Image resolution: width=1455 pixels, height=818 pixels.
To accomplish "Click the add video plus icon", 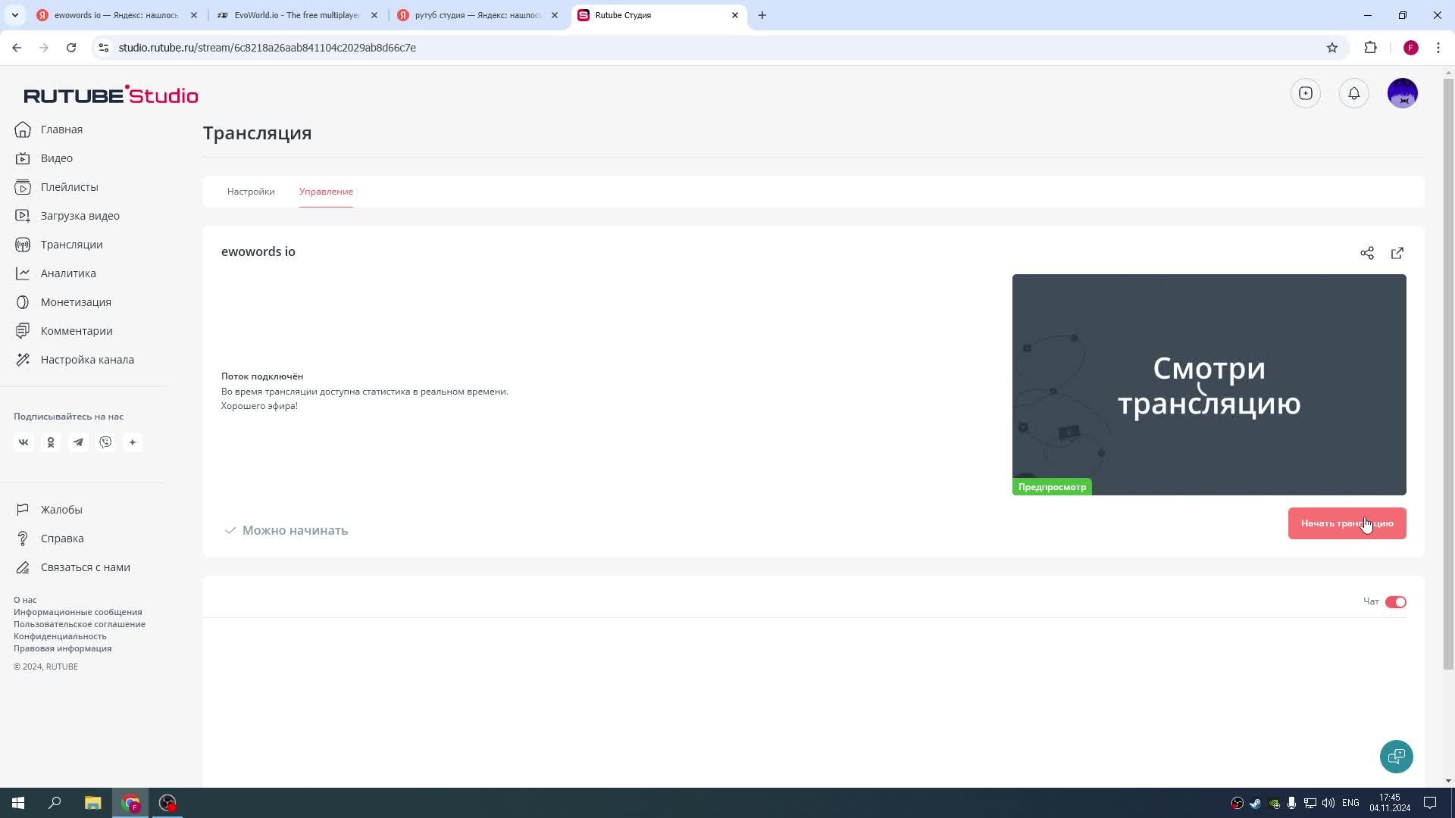I will pyautogui.click(x=1305, y=93).
